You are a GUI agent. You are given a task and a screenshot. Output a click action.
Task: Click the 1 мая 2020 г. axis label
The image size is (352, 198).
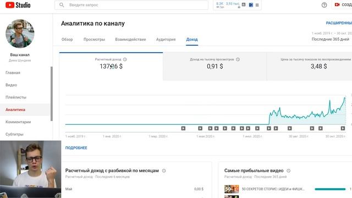coord(206,136)
